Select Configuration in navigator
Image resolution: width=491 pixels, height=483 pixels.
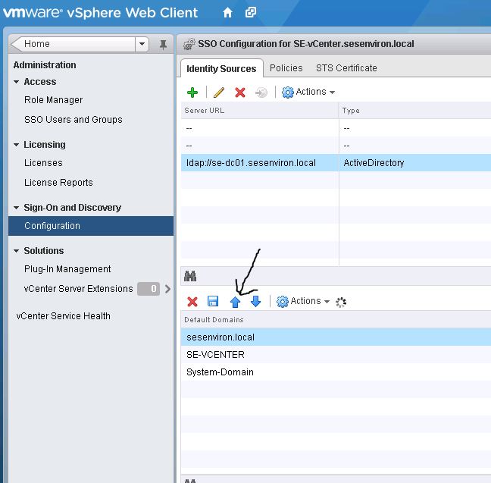point(91,226)
